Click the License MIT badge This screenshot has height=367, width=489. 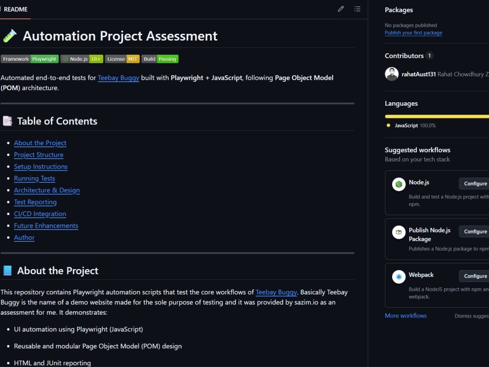coord(122,59)
